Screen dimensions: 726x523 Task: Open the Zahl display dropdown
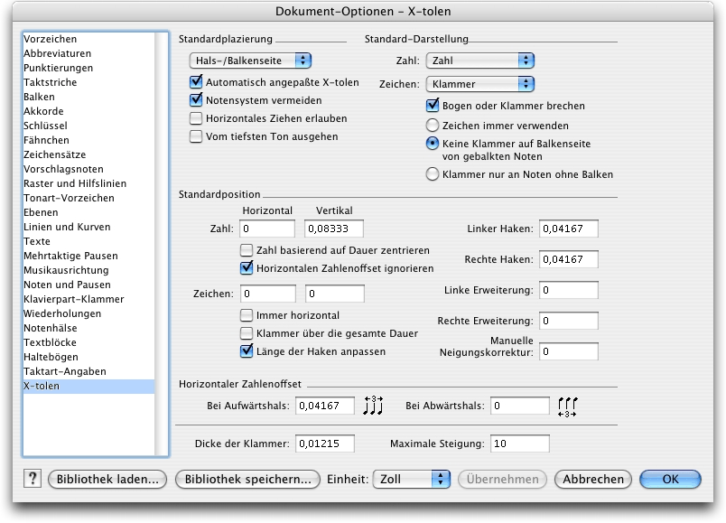(x=480, y=61)
